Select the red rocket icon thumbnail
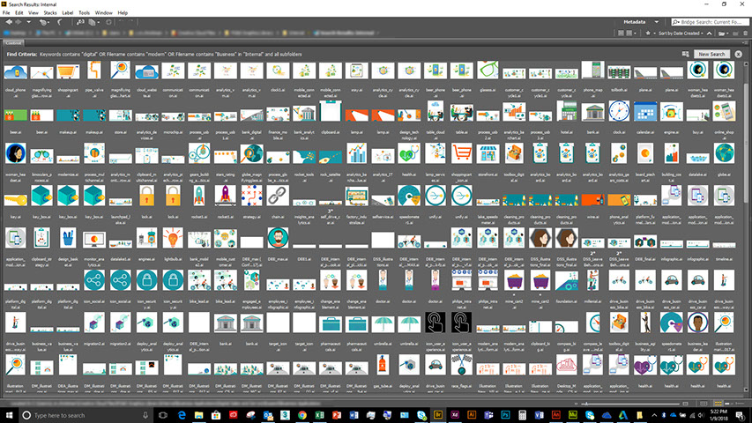752x423 pixels. click(x=227, y=195)
